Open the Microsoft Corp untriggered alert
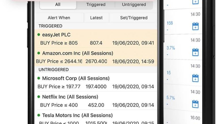The height and width of the screenshot is (124, 216). 96,82
